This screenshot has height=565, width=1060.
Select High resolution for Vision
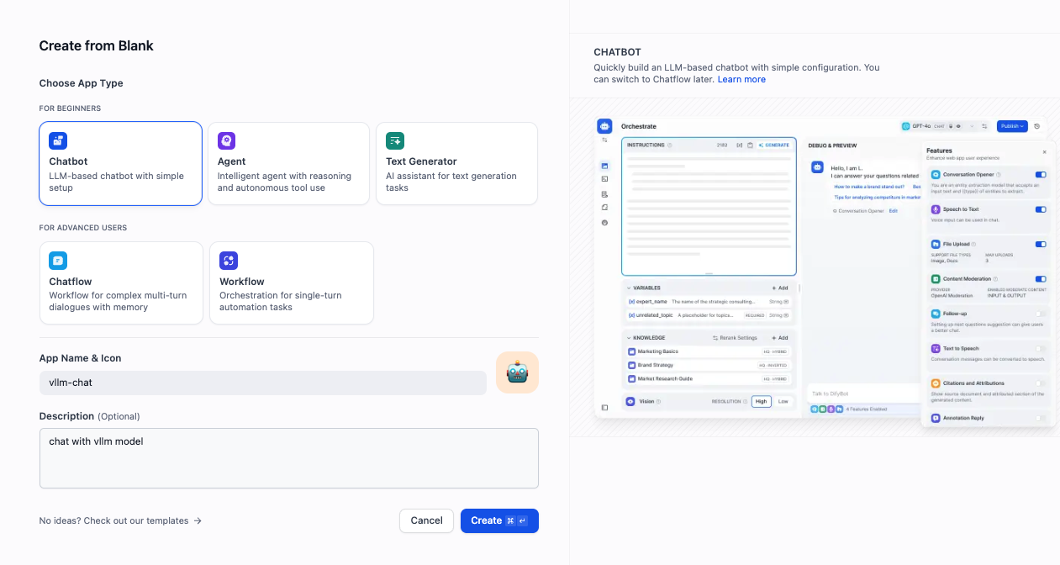point(761,401)
